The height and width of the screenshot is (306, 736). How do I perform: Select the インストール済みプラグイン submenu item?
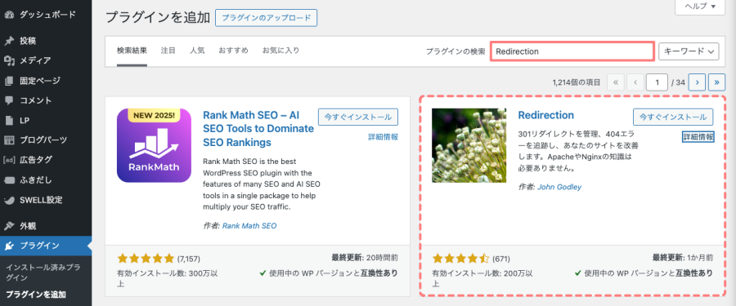click(x=43, y=273)
